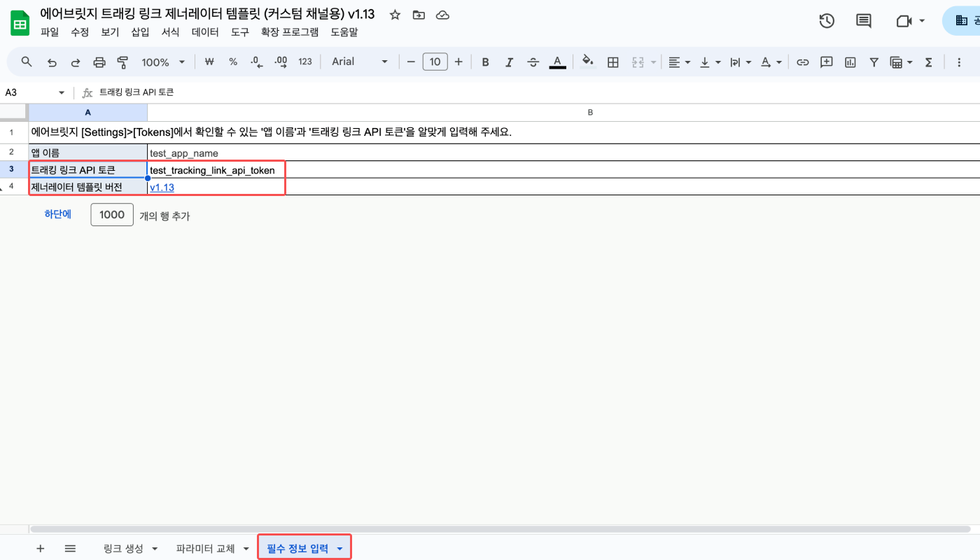Open the borders tool
The width and height of the screenshot is (980, 560).
613,62
